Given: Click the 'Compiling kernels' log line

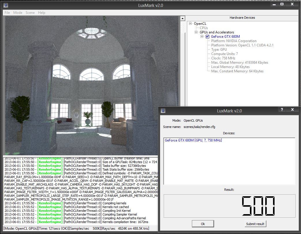Looking at the screenshot, I should tap(65, 203).
